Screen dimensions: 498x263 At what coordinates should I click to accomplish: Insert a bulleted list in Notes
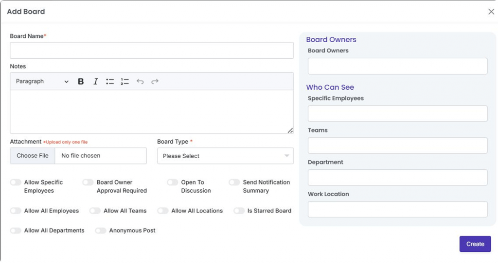tap(110, 82)
